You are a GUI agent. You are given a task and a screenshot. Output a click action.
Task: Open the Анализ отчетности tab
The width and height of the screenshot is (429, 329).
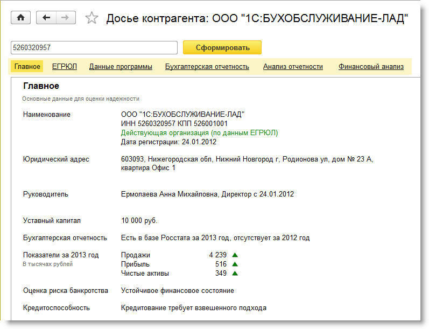(293, 67)
